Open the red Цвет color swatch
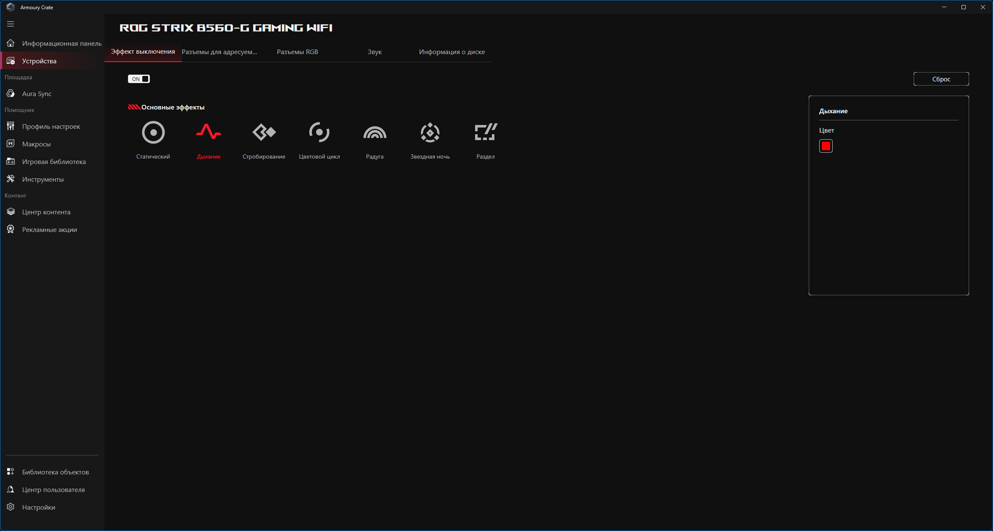Image resolution: width=993 pixels, height=531 pixels. [826, 146]
